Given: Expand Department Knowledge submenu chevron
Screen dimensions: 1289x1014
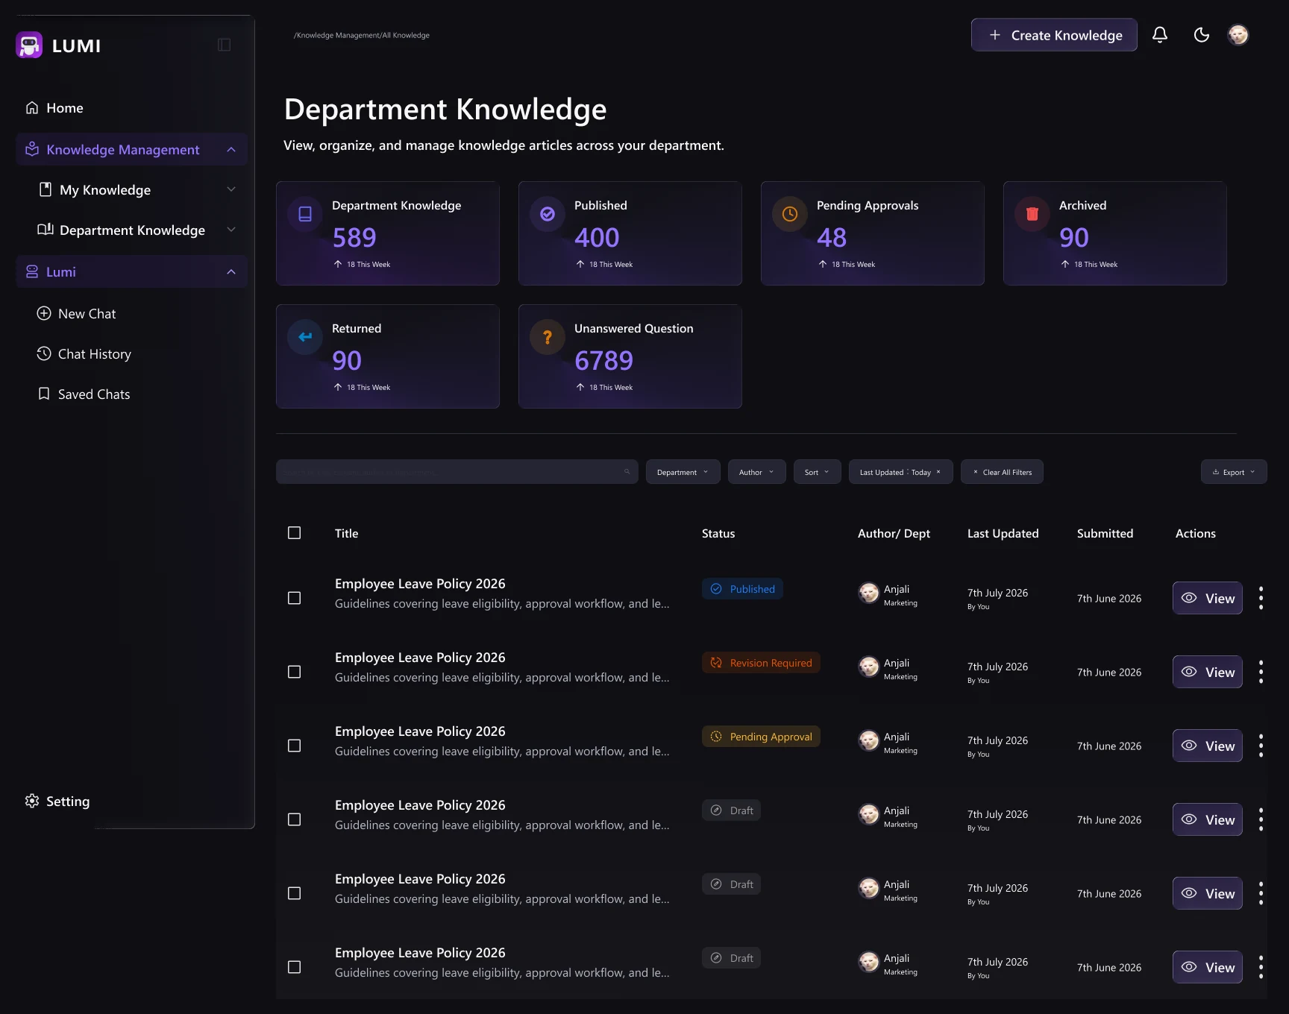Looking at the screenshot, I should tap(231, 230).
